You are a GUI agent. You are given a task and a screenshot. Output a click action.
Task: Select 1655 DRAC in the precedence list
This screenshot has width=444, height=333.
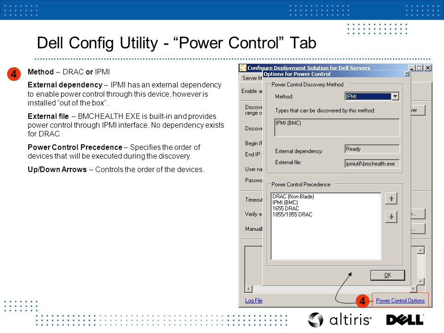[286, 209]
